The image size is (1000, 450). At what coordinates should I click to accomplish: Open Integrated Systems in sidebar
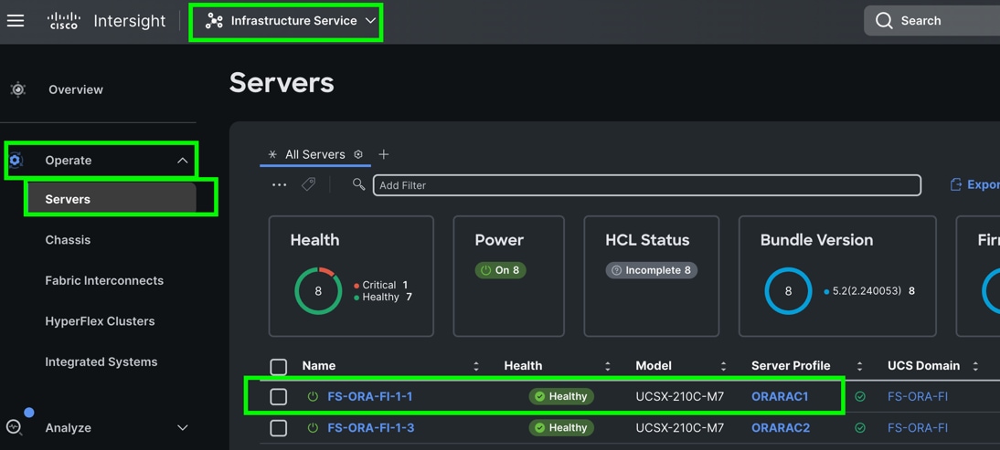(101, 362)
